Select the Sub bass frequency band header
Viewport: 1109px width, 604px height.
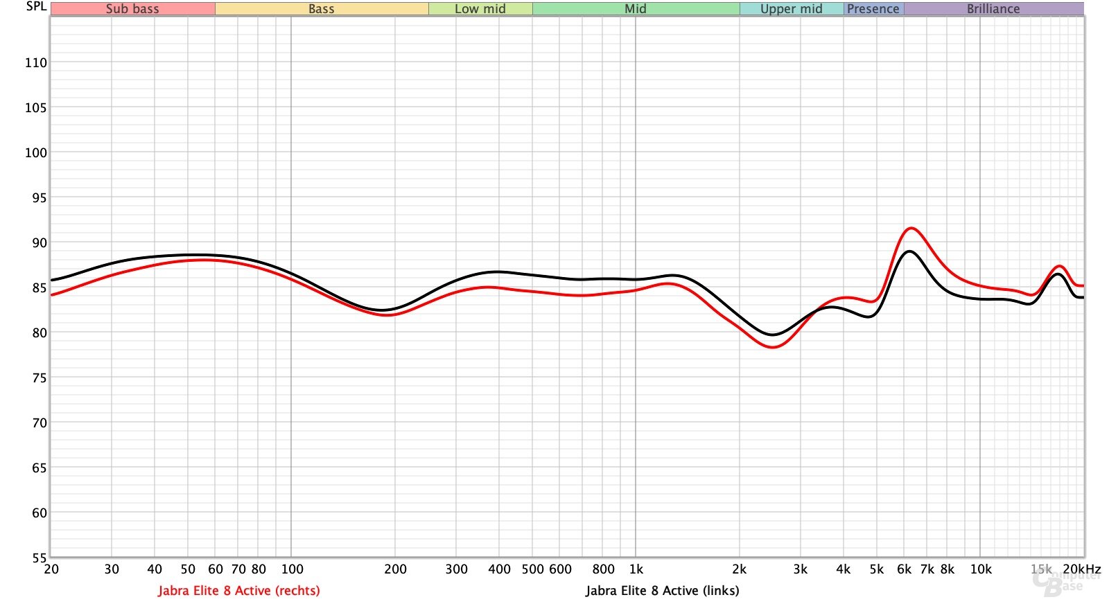pos(132,9)
